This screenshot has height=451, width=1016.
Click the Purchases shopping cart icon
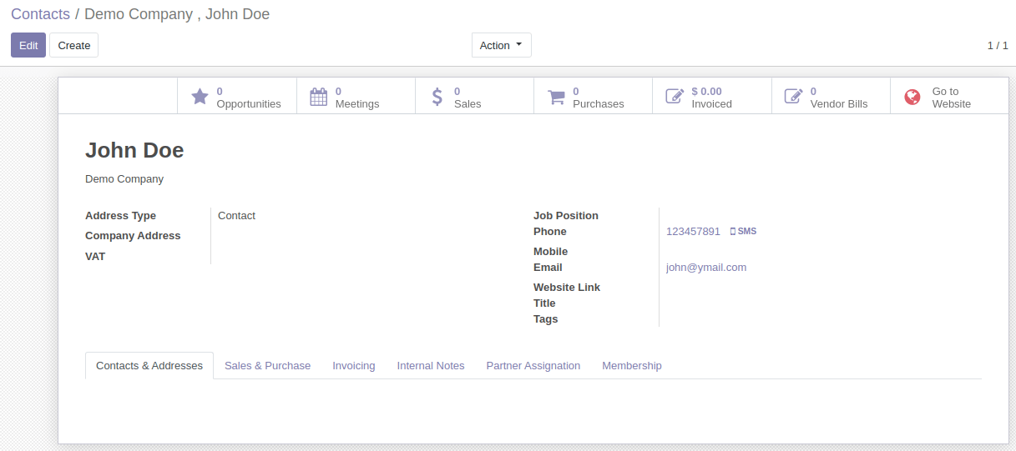pyautogui.click(x=556, y=97)
